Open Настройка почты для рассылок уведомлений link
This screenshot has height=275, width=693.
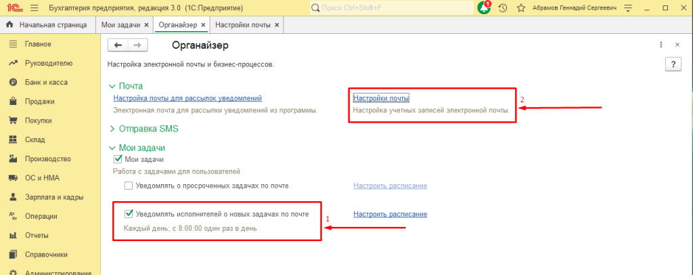point(188,98)
